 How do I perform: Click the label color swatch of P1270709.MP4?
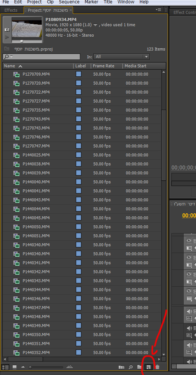[78, 74]
